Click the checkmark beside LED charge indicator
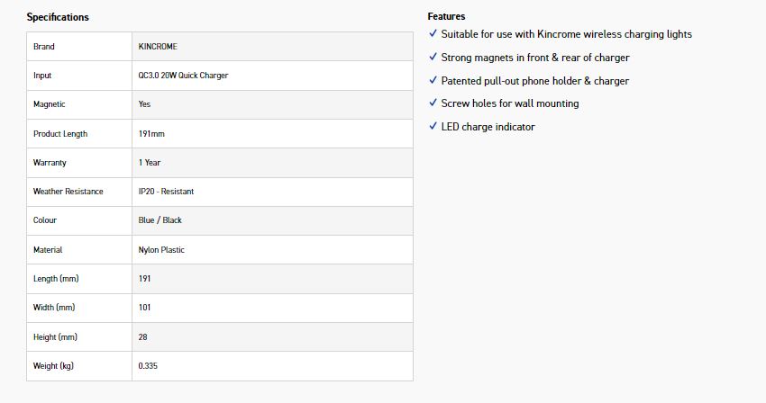 coord(433,127)
